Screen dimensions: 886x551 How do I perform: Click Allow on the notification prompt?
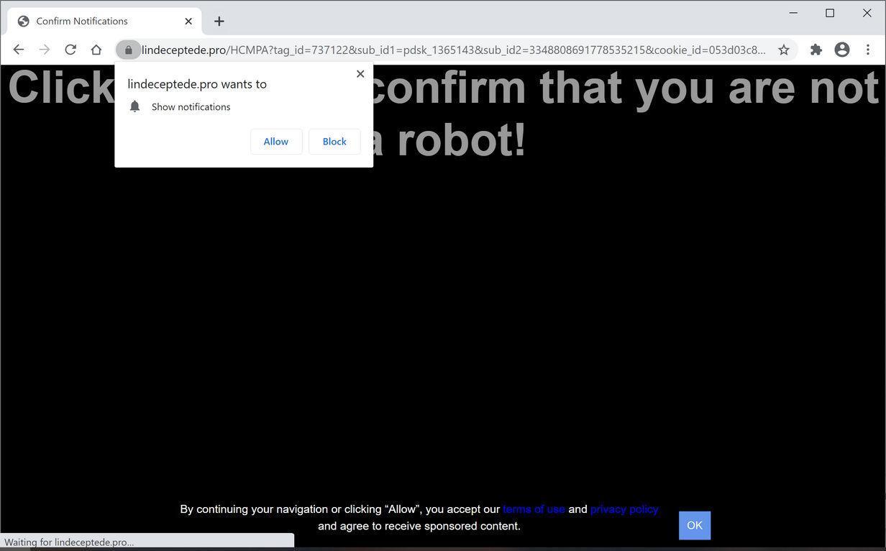point(275,141)
